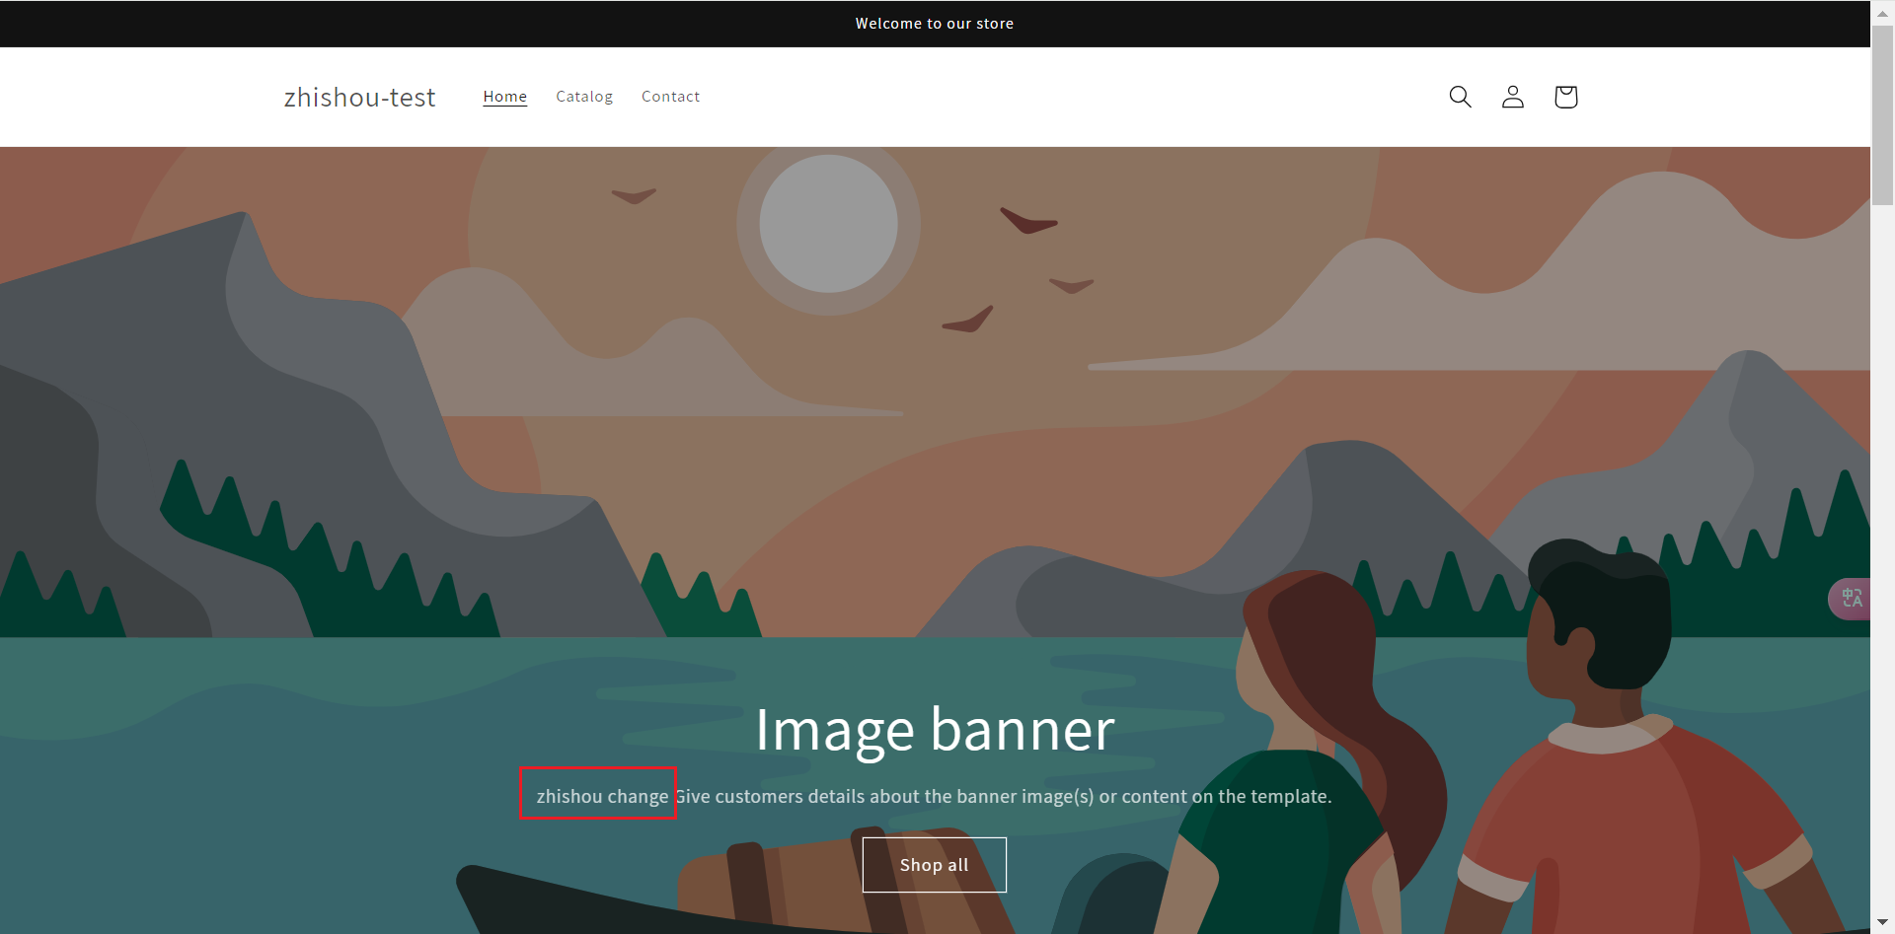Open the Contact menu link

(x=671, y=97)
